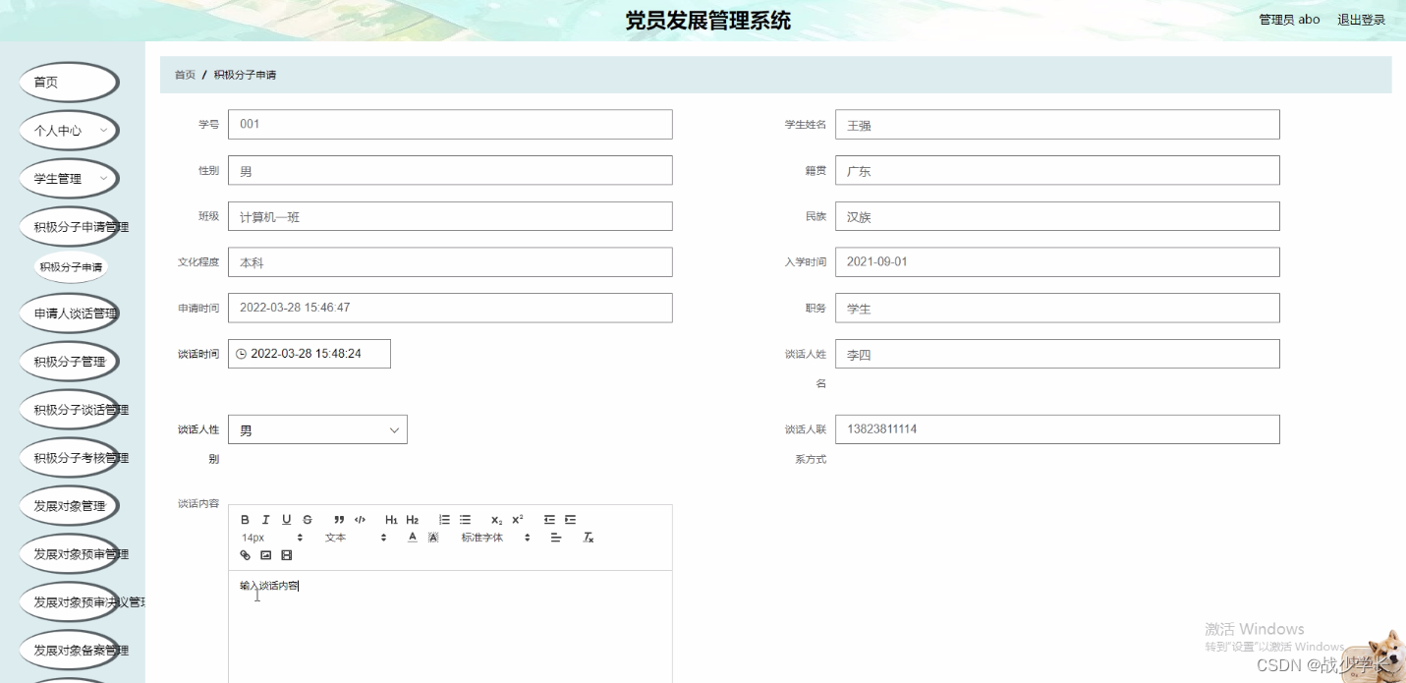Apply strikethrough formatting to the talk content
This screenshot has height=683, width=1406.
click(x=308, y=519)
